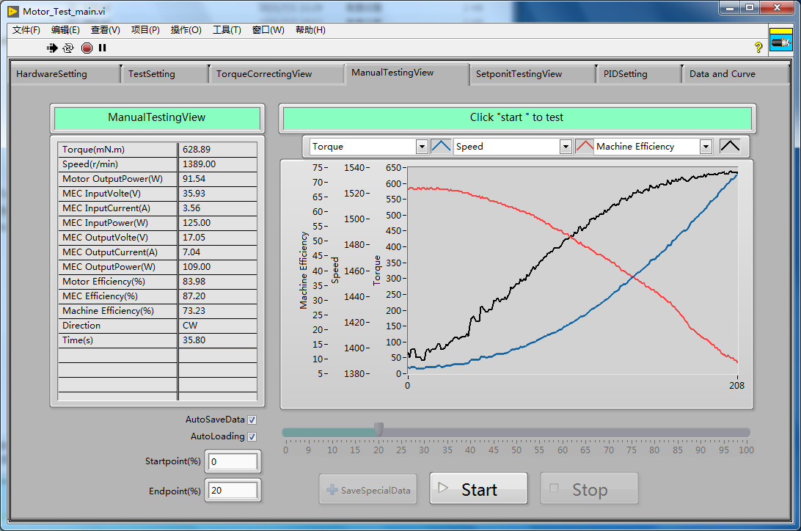Open the Data and Curve tab

pos(736,74)
